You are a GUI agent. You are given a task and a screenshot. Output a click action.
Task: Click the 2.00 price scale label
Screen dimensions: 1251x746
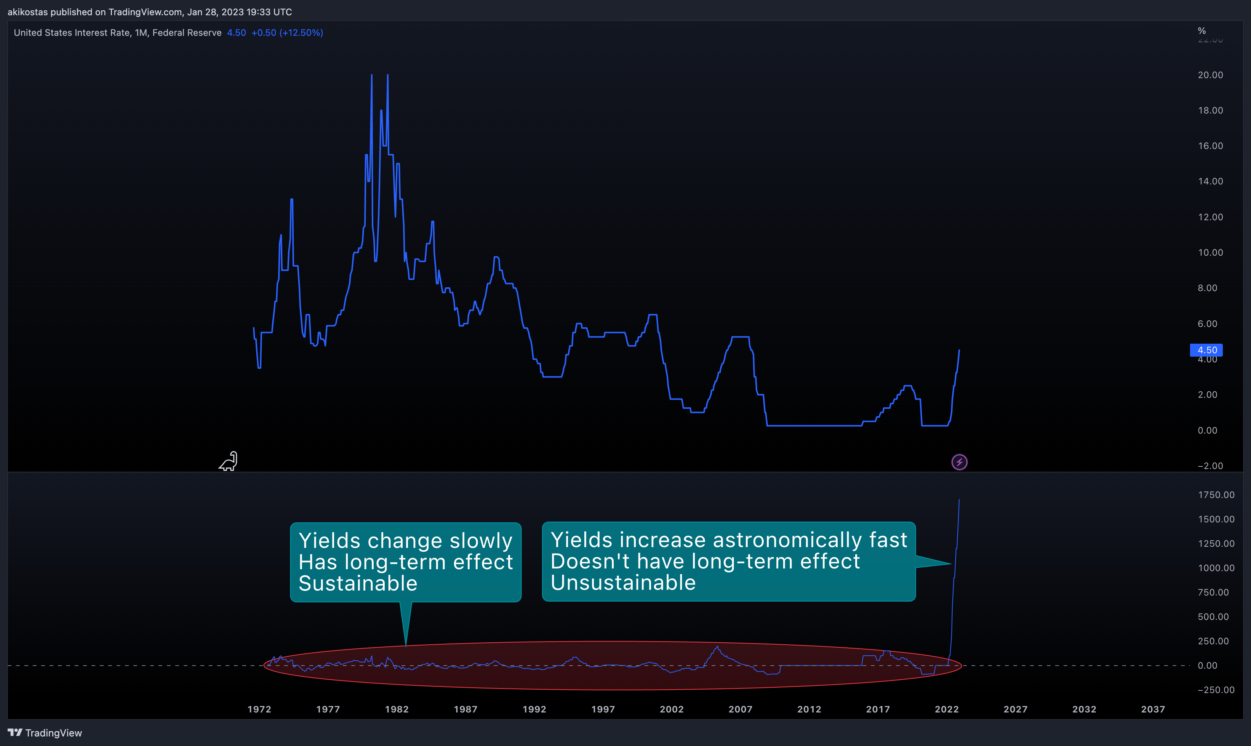point(1207,395)
